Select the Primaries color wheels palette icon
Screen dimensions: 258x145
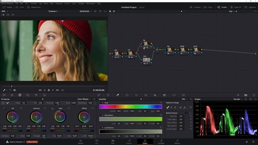(20, 95)
